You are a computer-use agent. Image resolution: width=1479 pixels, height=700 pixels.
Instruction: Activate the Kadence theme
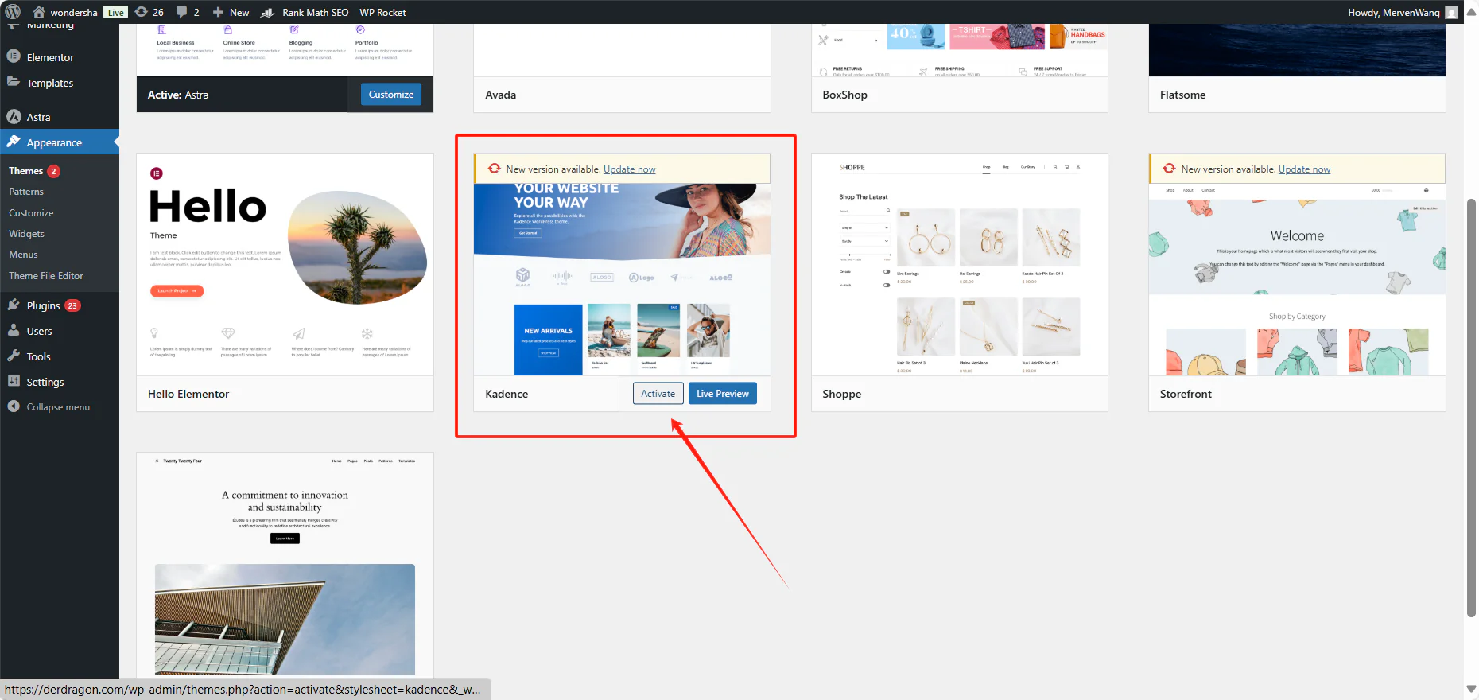point(658,394)
